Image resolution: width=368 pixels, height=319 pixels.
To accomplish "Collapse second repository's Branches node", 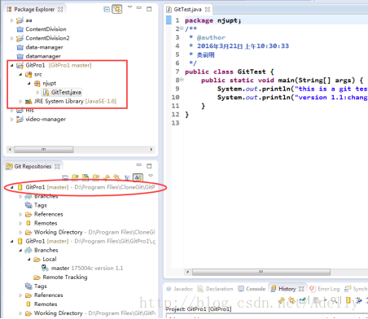I will click(20, 250).
